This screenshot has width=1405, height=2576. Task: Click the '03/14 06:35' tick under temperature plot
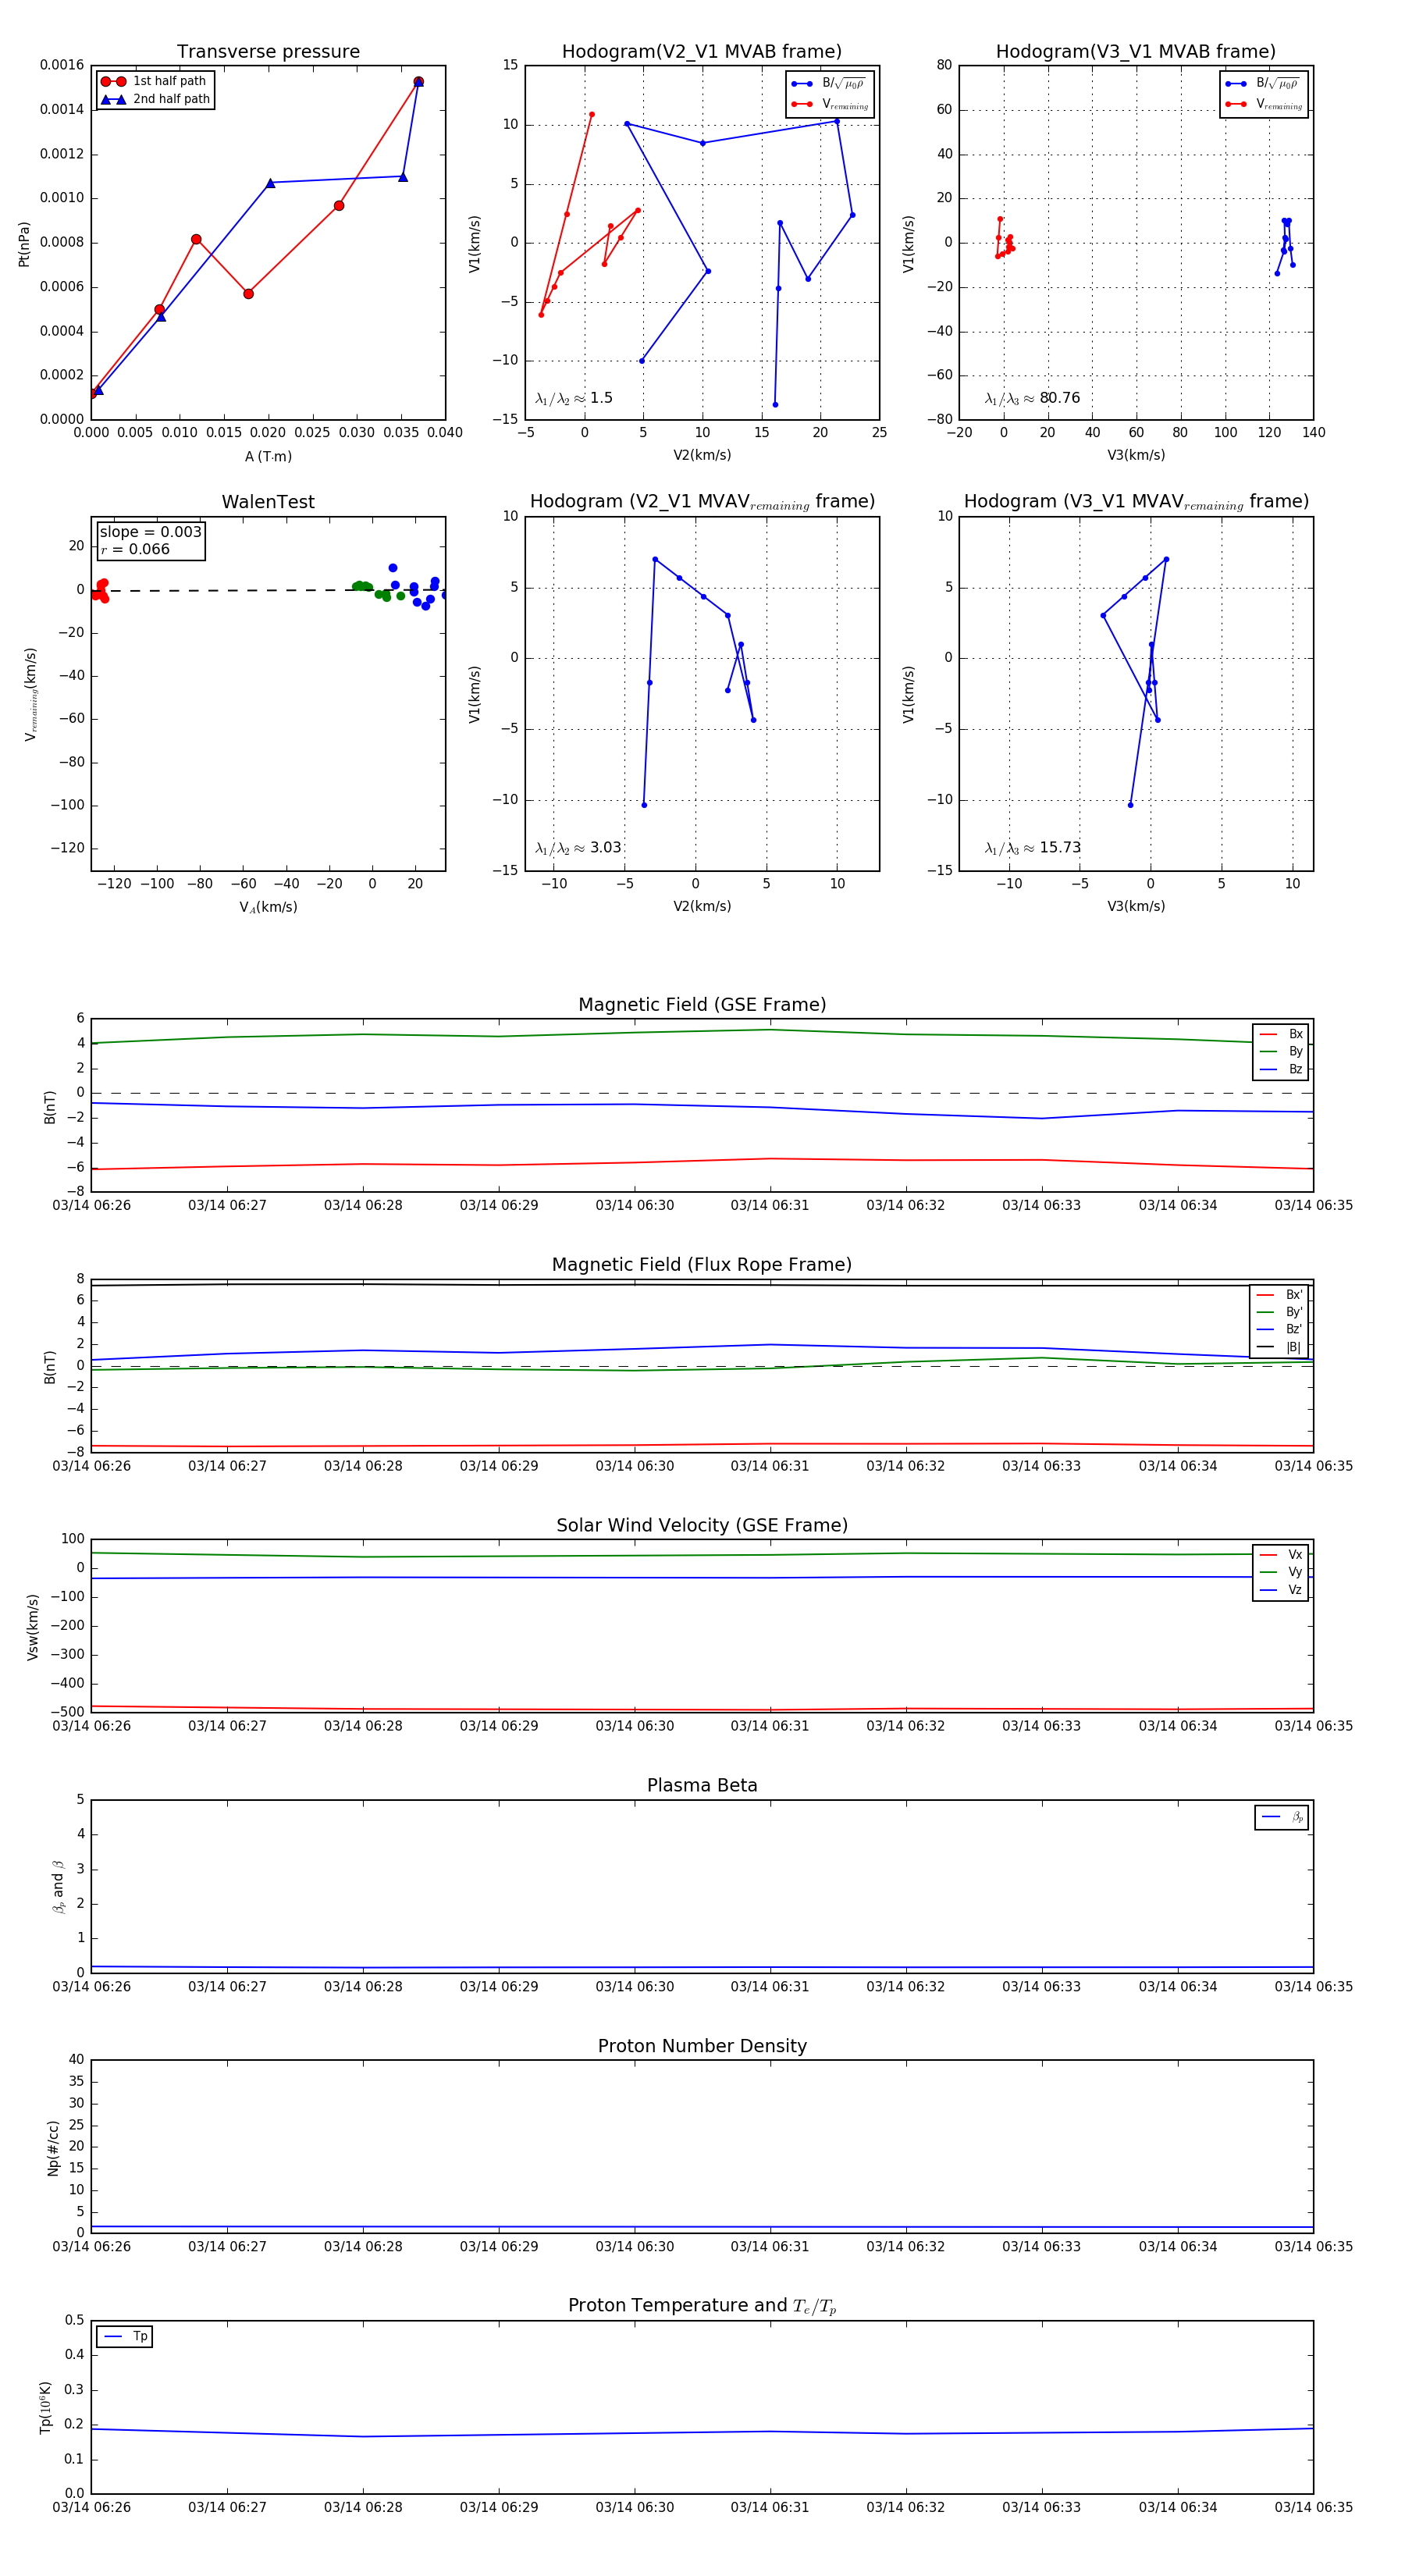tap(1313, 2507)
